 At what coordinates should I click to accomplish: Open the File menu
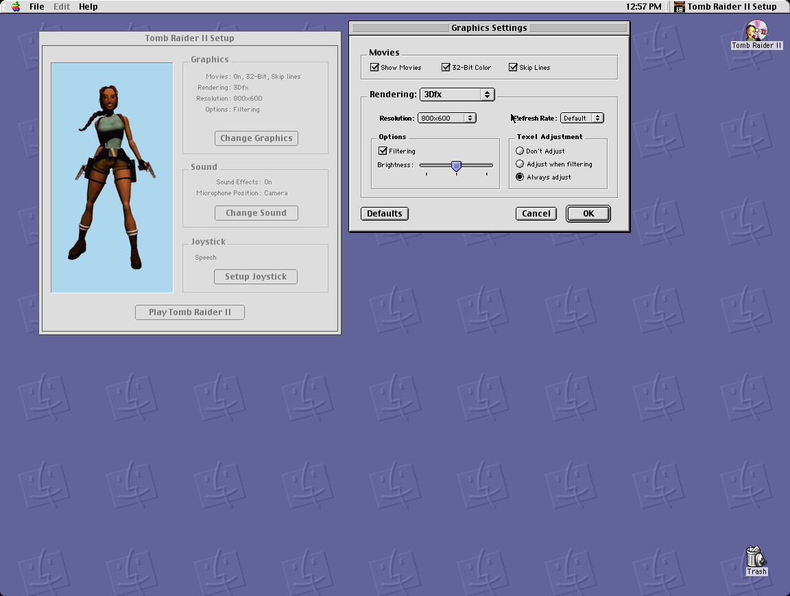tap(37, 7)
